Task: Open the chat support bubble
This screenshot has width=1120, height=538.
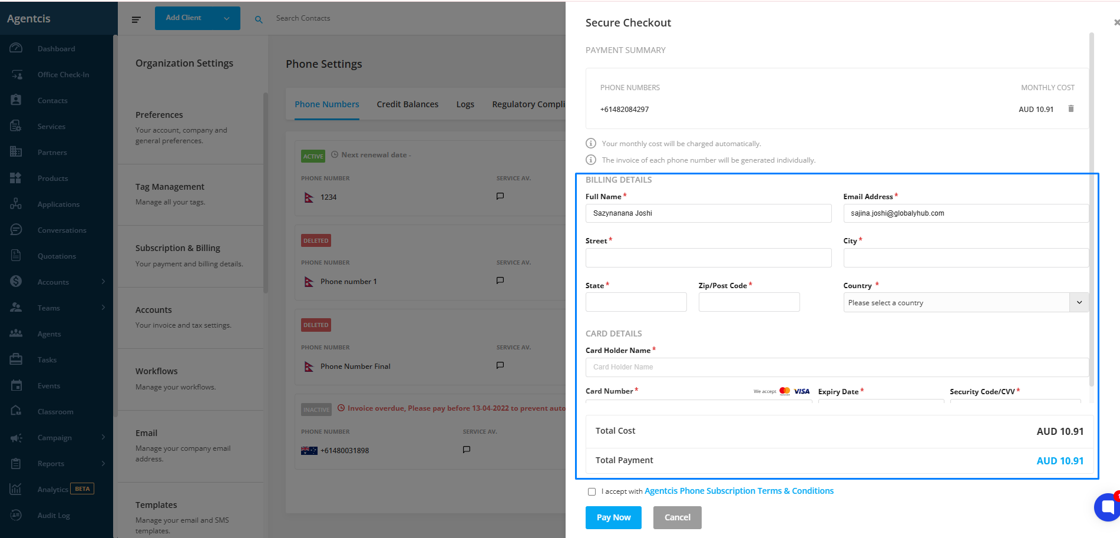Action: (1108, 507)
